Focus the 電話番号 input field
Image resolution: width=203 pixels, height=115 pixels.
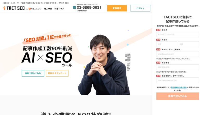pos(177,67)
